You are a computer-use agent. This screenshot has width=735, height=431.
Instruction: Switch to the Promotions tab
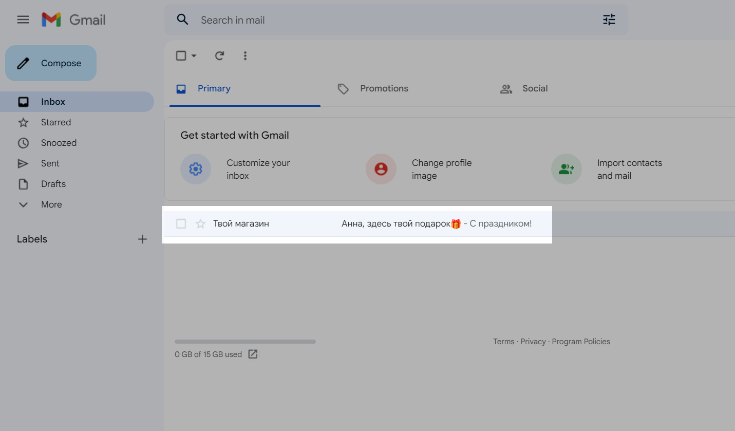click(384, 88)
